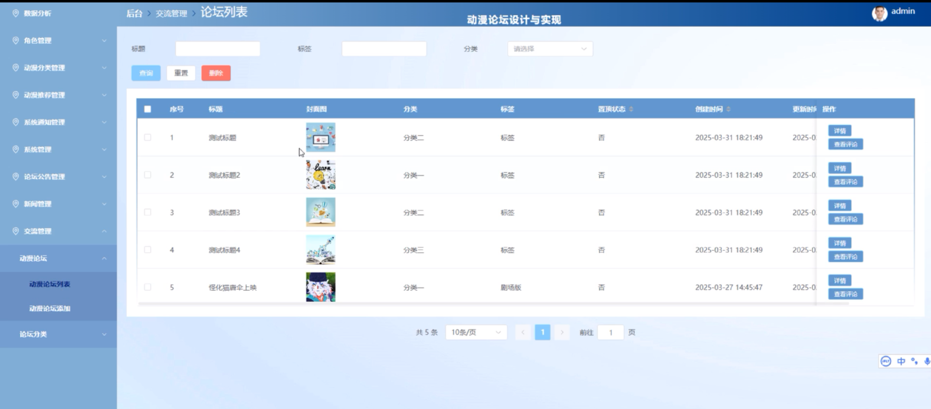931x409 pixels.
Task: Click the microphone icon in IME toolbar
Action: [x=927, y=361]
